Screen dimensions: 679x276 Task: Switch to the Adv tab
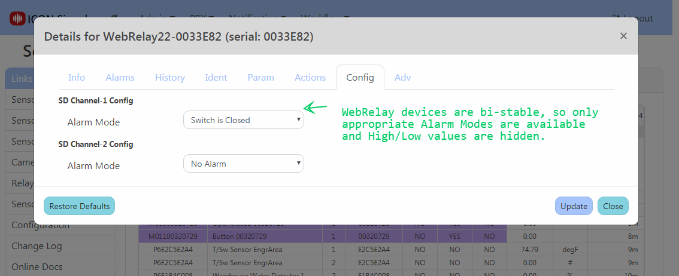pos(402,78)
